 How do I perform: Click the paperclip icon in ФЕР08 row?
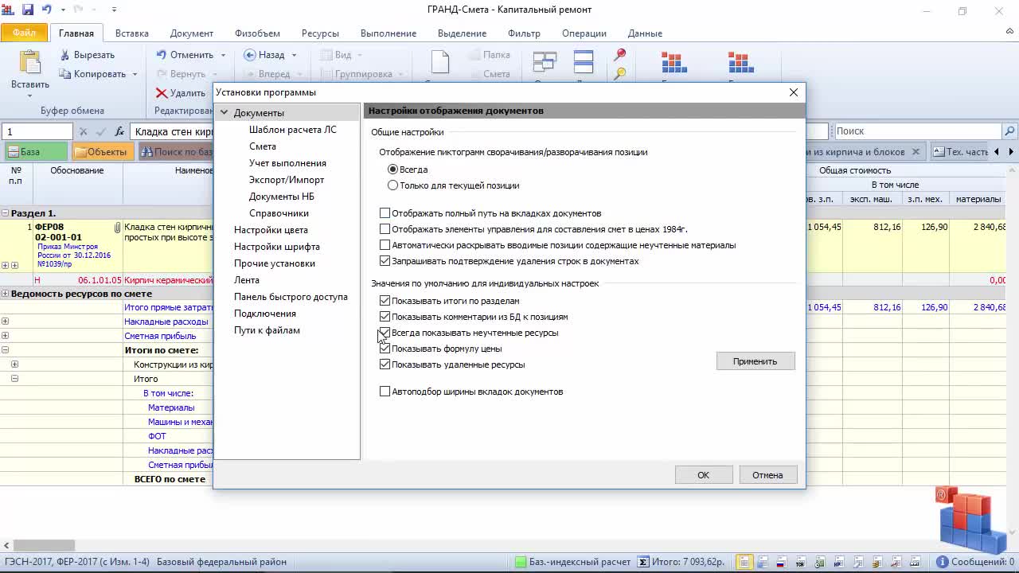click(x=118, y=228)
